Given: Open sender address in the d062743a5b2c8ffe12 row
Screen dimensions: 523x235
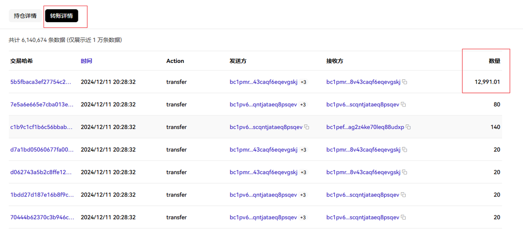Looking at the screenshot, I should point(263,172).
